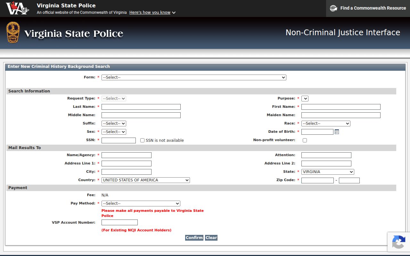Focus the Last Name field

[x=141, y=107]
